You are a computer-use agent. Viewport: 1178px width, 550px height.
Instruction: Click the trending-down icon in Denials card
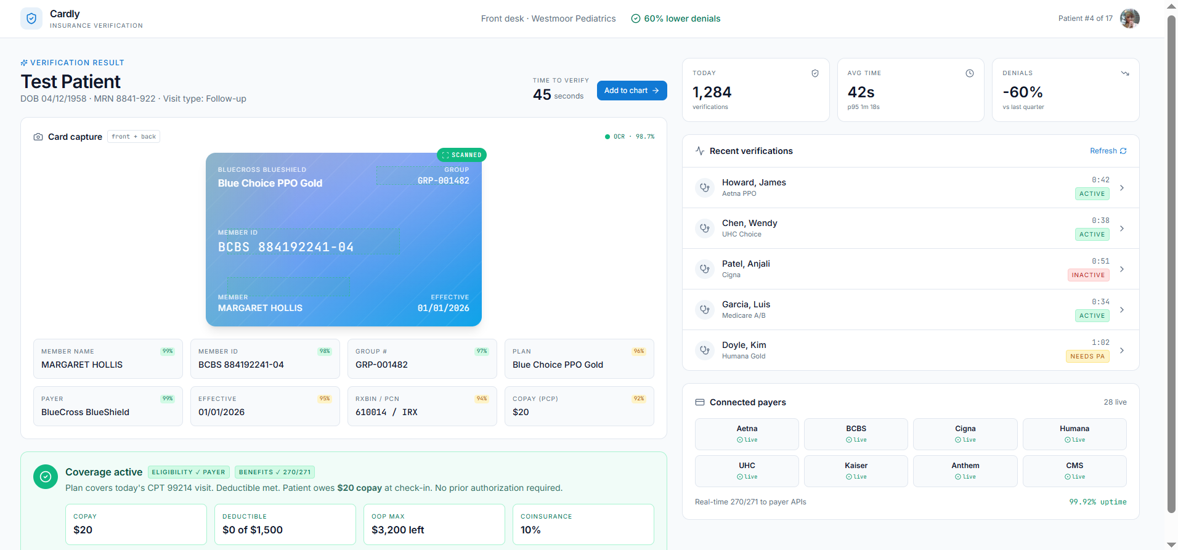click(x=1124, y=73)
